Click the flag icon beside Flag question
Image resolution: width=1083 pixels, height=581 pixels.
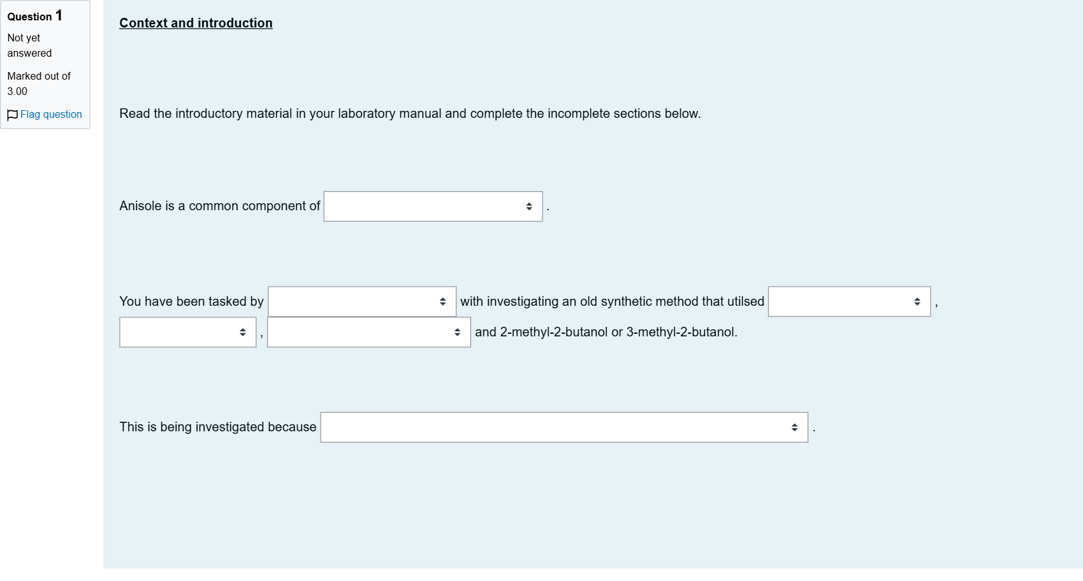tap(12, 115)
